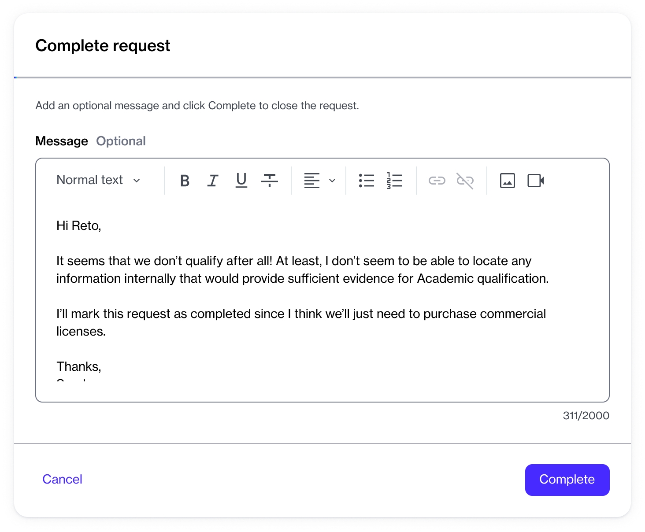
Task: Insert a bulleted list
Action: (x=366, y=181)
